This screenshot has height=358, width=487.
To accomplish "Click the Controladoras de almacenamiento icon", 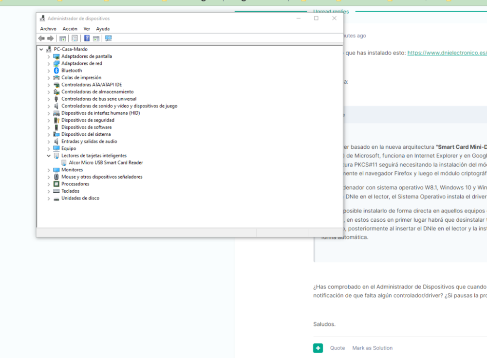I will click(x=56, y=92).
